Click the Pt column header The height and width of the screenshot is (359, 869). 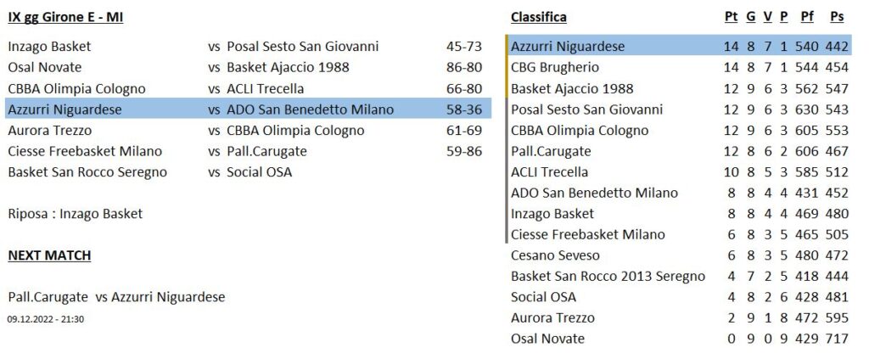731,17
